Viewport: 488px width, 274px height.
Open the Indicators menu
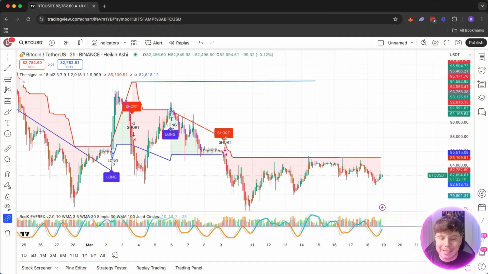pyautogui.click(x=105, y=43)
